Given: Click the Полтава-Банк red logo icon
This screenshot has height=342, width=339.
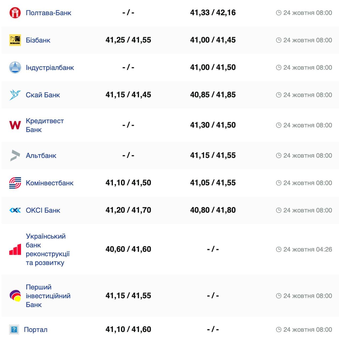Looking at the screenshot, I should coord(15,13).
